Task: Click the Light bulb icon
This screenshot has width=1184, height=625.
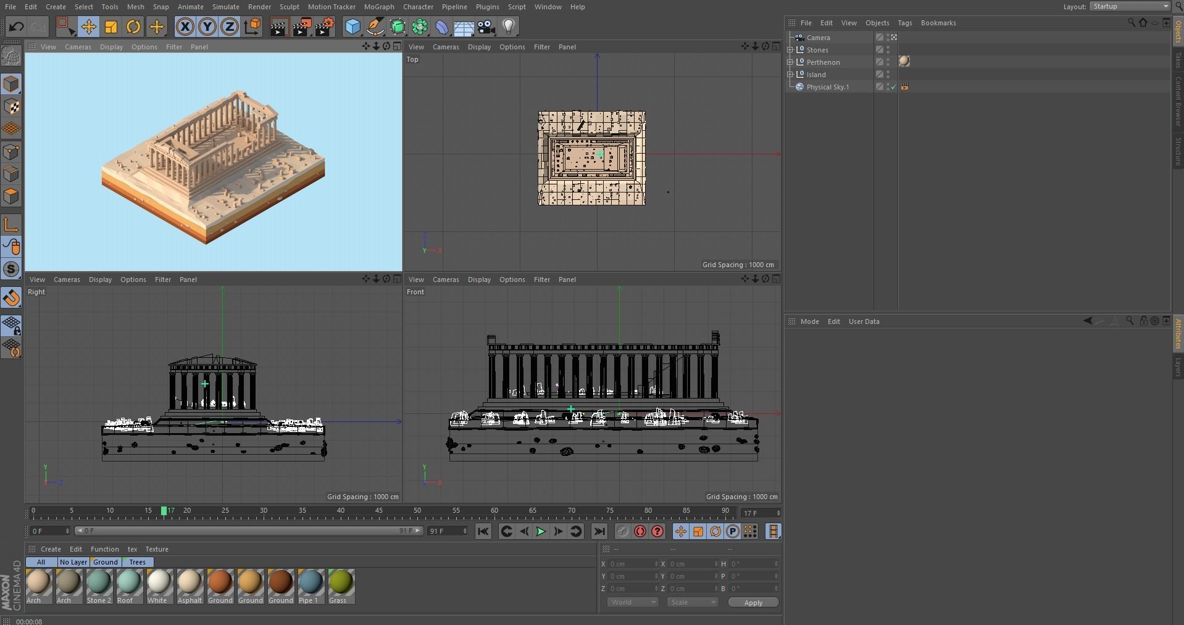Action: (x=509, y=27)
